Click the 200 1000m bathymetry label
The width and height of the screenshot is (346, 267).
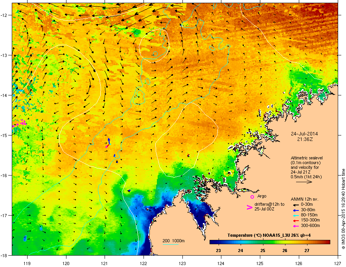click(x=173, y=241)
